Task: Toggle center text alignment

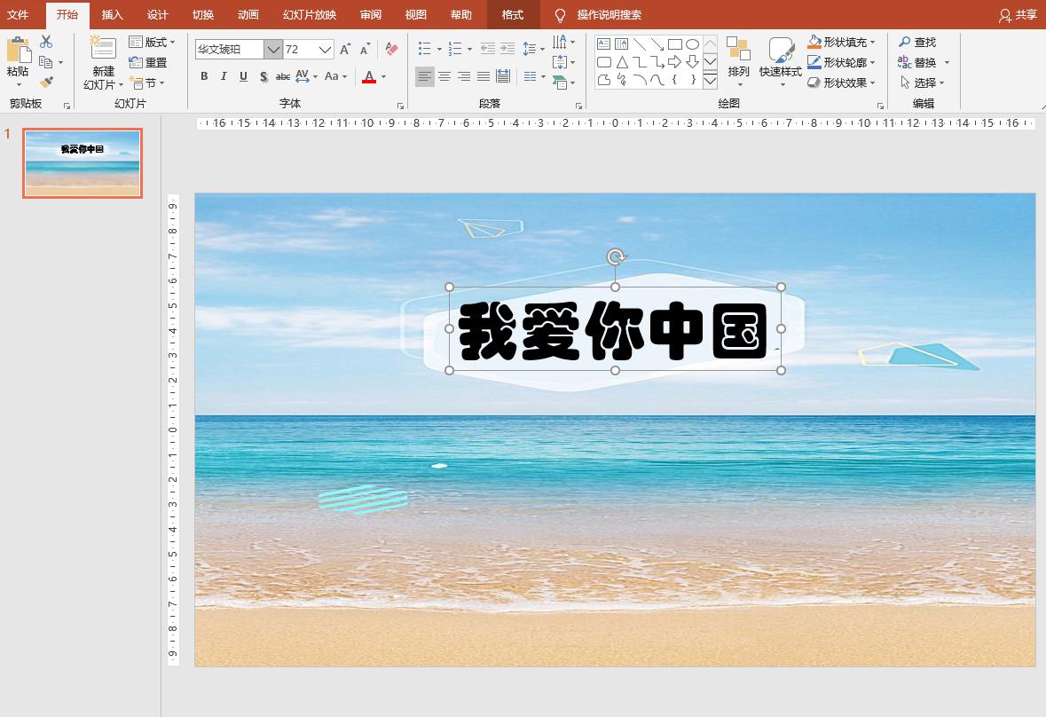Action: tap(444, 75)
